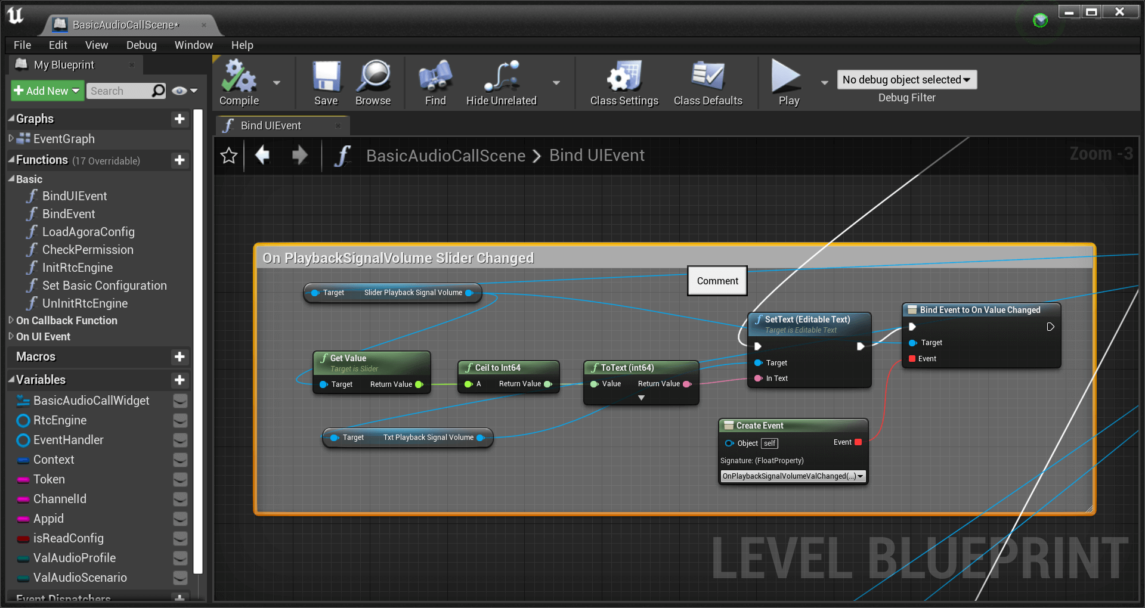Click BasicAudioCallScene breadcrumb link

[x=445, y=156]
